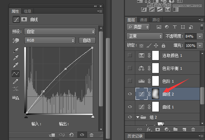The height and width of the screenshot is (140, 205).
Task: Pick the black point eyedropper
Action: (x=16, y=50)
